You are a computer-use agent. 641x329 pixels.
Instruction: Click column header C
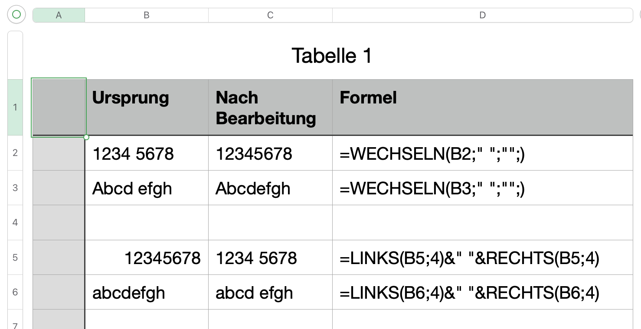pos(270,15)
